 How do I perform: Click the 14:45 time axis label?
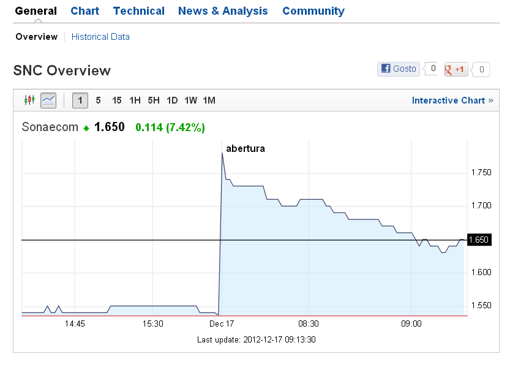click(75, 323)
